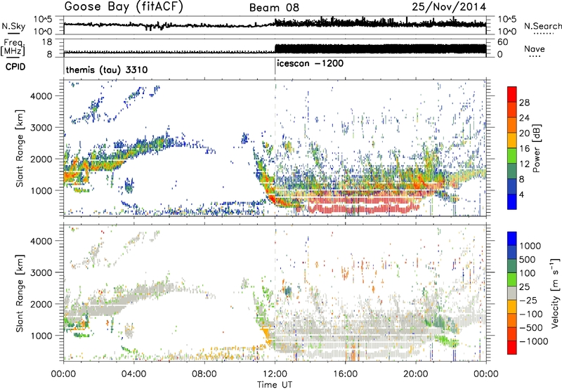Click the red segment of Power colorbar

pyautogui.click(x=512, y=94)
